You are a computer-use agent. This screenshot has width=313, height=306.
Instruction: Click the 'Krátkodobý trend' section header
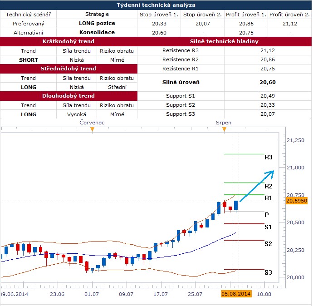(68, 41)
